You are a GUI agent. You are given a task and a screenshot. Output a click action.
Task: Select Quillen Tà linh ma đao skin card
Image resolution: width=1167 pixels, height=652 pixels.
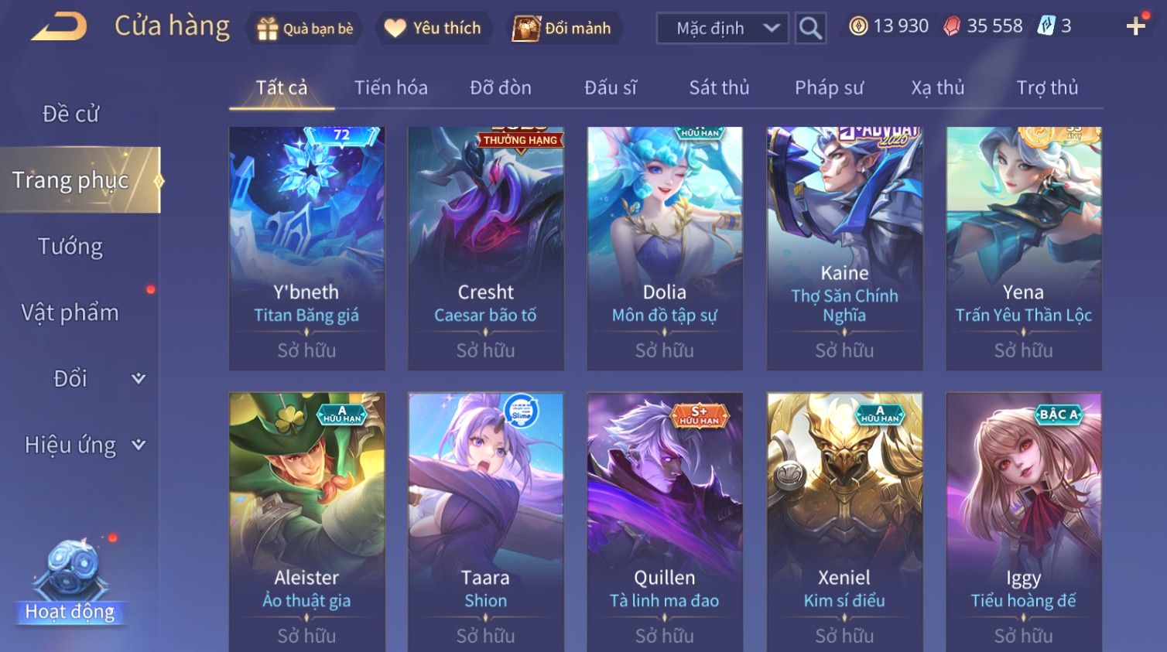tap(665, 522)
